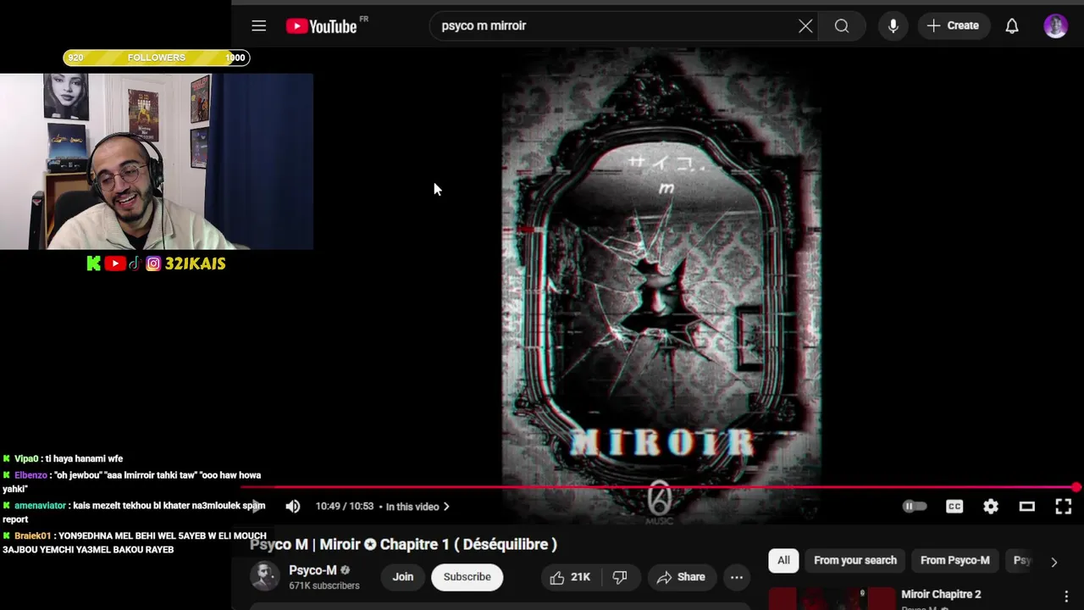Click the Join button
This screenshot has height=610, width=1084.
(x=403, y=577)
